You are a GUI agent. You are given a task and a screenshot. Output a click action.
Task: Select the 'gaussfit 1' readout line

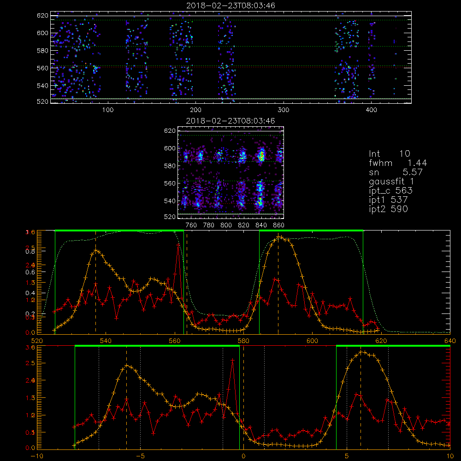[x=391, y=181]
